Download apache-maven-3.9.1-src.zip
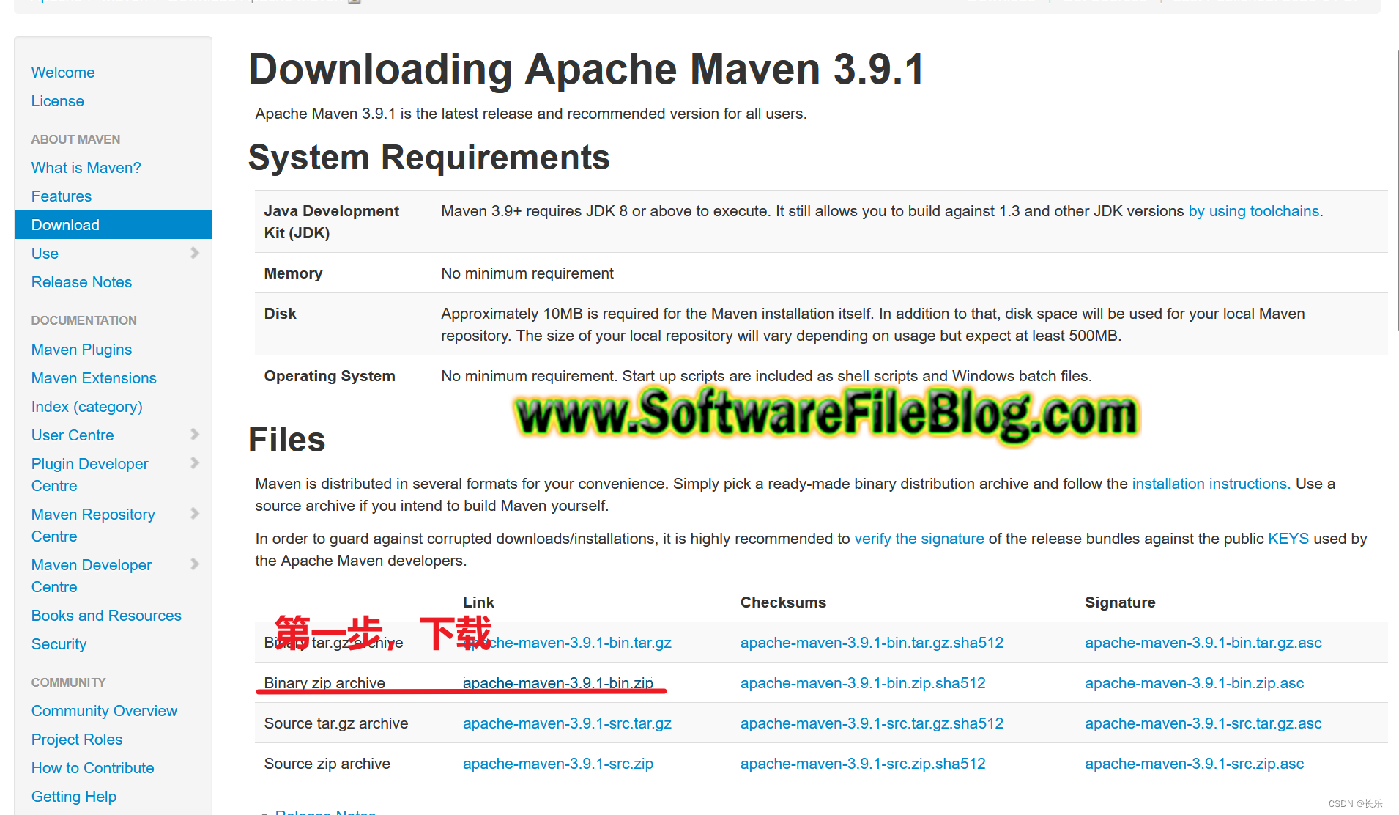The width and height of the screenshot is (1399, 815). (558, 764)
